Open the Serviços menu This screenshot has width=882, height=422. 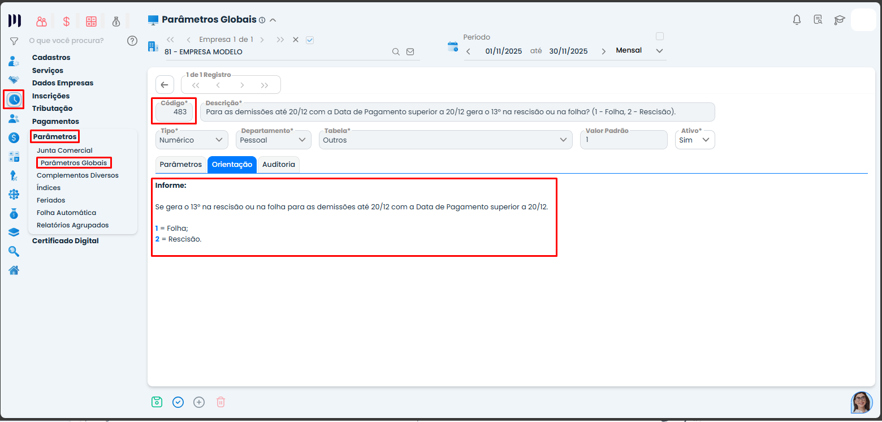[47, 70]
